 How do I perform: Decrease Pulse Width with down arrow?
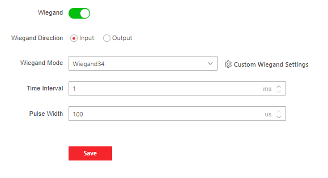(x=279, y=116)
